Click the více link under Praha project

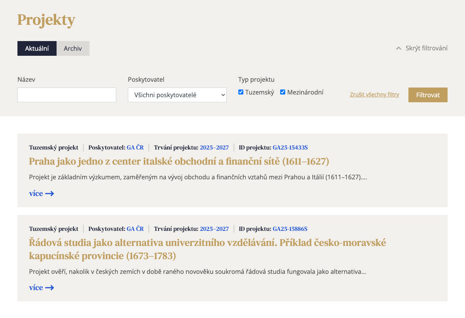tap(36, 194)
